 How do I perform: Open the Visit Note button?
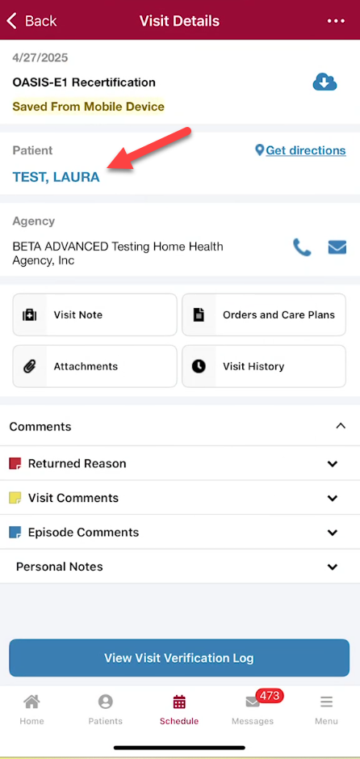[94, 314]
